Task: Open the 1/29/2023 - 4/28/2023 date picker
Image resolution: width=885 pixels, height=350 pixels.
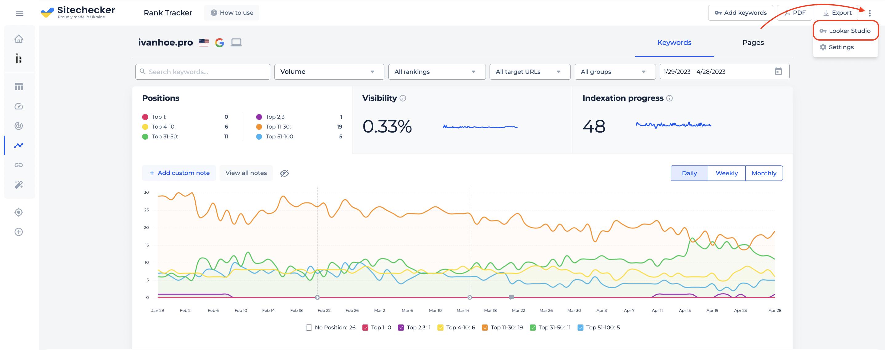Action: (x=724, y=71)
